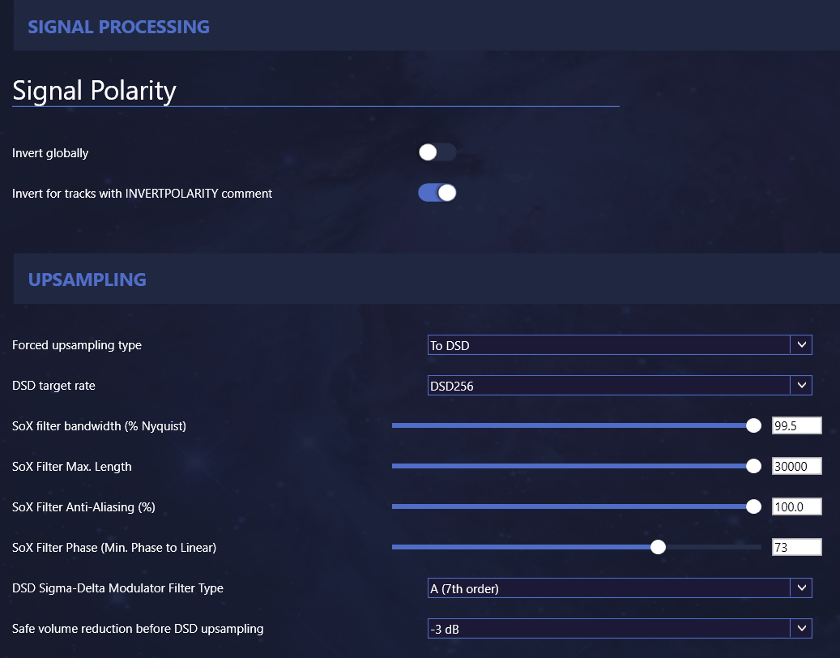Click the SIGNAL PROCESSING section header
Image resolution: width=840 pixels, height=658 pixels.
[119, 27]
